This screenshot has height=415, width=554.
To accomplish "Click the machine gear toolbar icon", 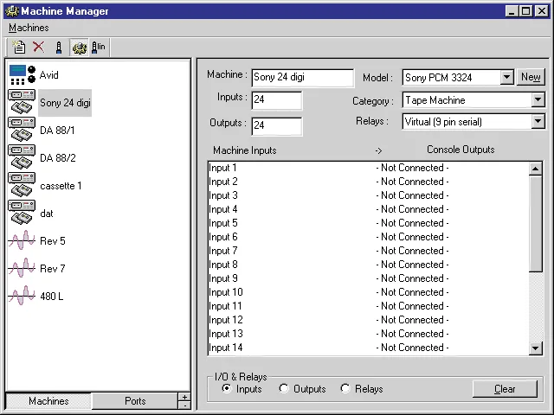I will (x=79, y=48).
